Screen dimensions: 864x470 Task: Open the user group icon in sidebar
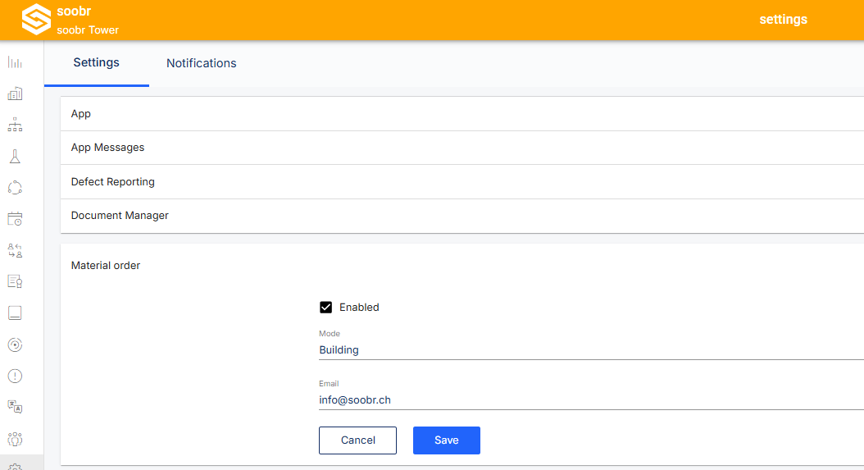[x=15, y=438]
